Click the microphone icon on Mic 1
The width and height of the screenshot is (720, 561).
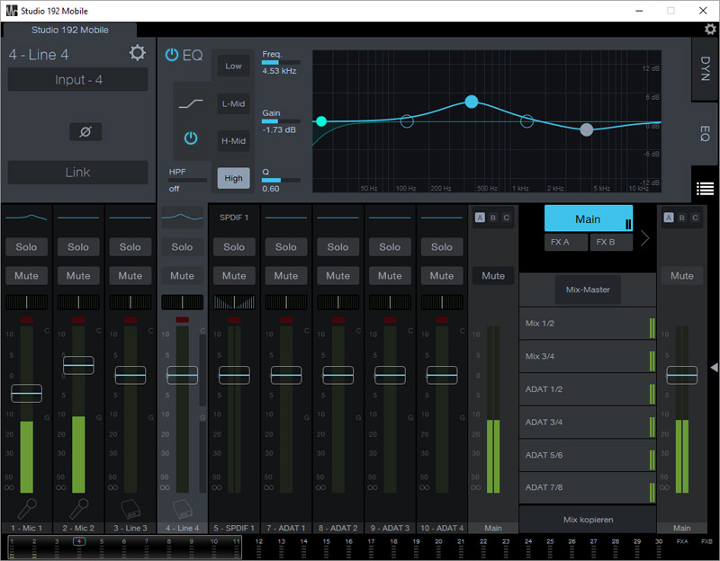click(26, 509)
